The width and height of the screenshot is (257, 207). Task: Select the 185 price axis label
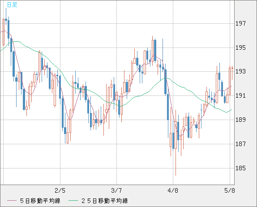[240, 168]
